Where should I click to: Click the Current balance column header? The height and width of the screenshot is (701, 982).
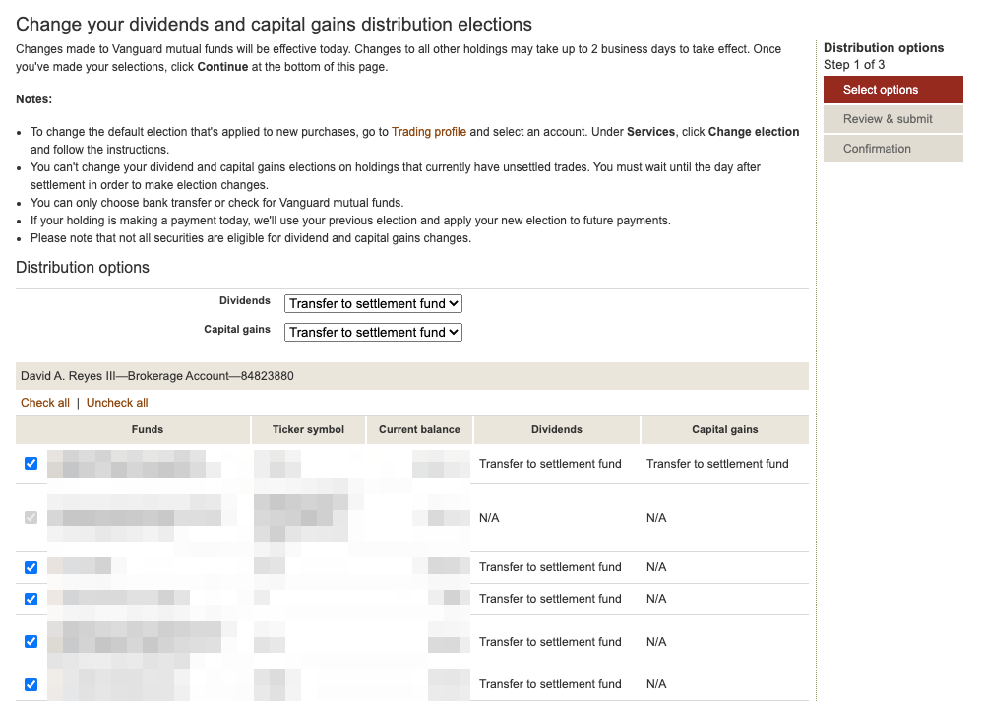[x=419, y=429]
